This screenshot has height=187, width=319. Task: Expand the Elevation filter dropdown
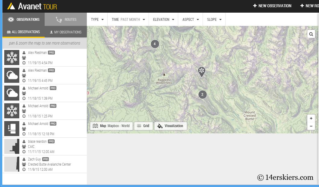(x=163, y=20)
